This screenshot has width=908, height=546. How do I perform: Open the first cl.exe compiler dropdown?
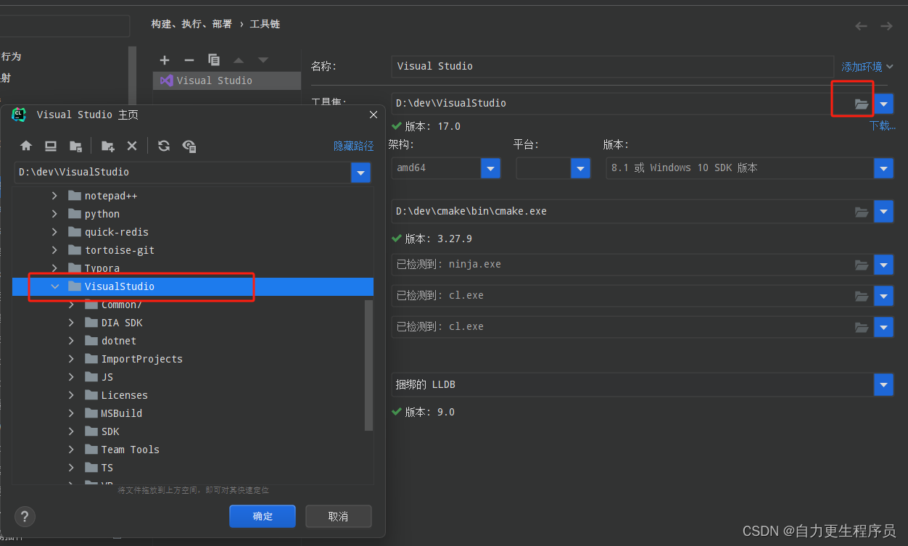(883, 296)
